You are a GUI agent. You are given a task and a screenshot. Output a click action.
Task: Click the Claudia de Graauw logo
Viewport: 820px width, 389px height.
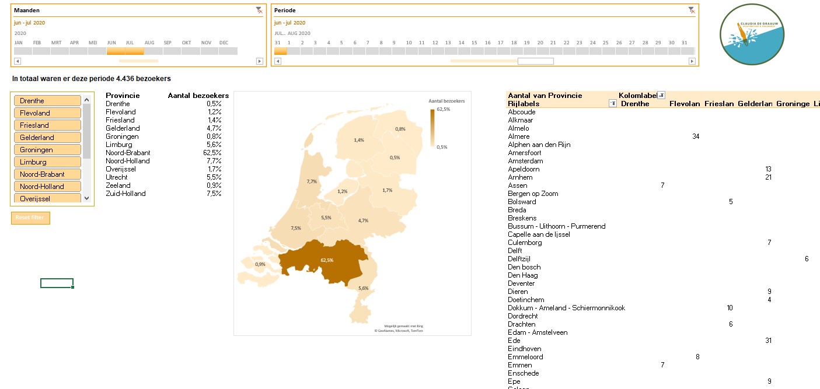[751, 34]
